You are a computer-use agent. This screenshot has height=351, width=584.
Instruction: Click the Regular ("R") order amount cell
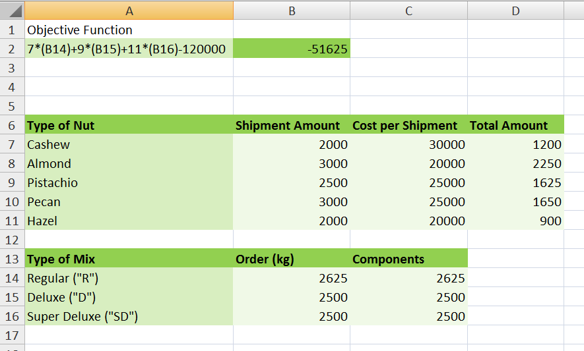tap(292, 278)
